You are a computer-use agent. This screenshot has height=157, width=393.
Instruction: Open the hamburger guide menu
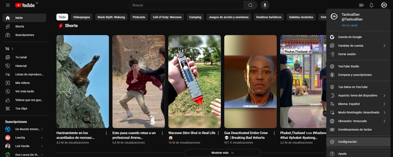click(x=8, y=5)
